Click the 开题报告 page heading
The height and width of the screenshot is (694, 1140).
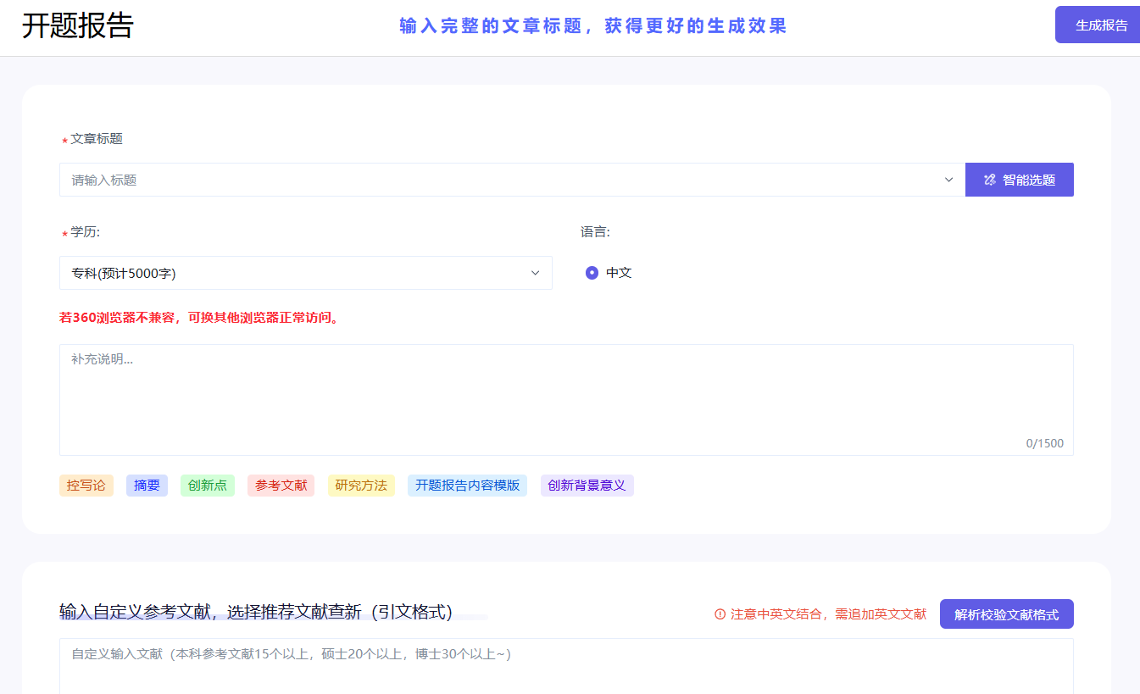pos(78,26)
